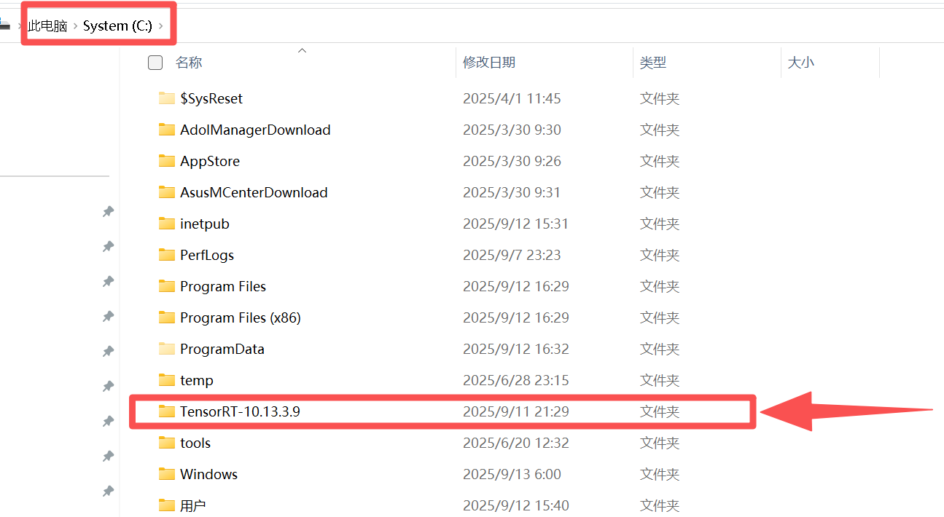Select the temp folder icon
This screenshot has width=944, height=517.
pyautogui.click(x=167, y=380)
